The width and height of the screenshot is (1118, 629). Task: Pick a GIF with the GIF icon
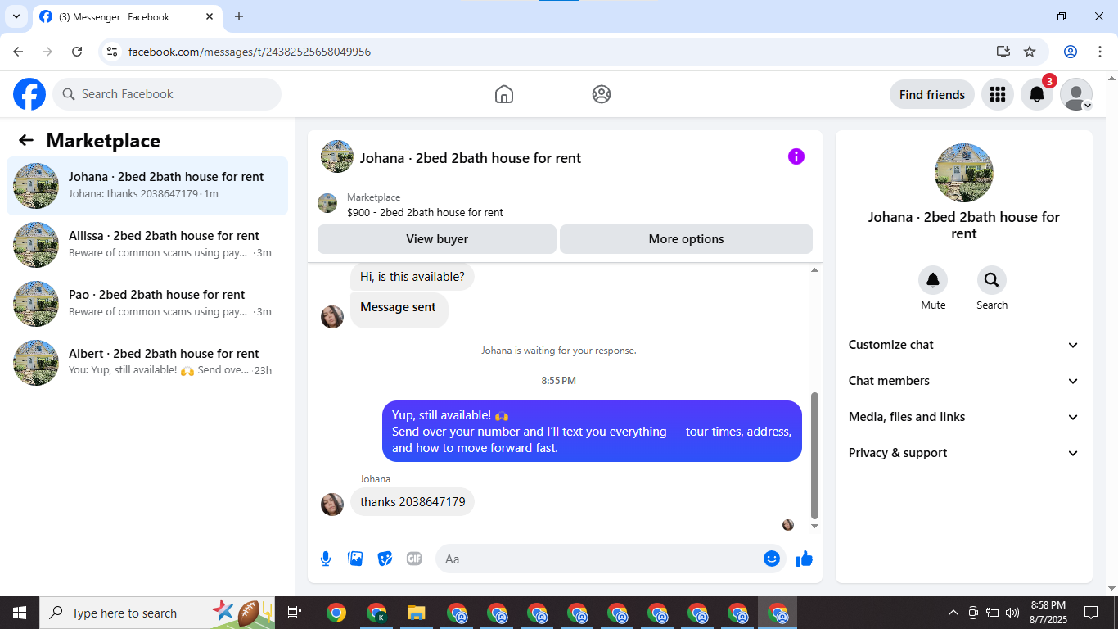pyautogui.click(x=414, y=559)
